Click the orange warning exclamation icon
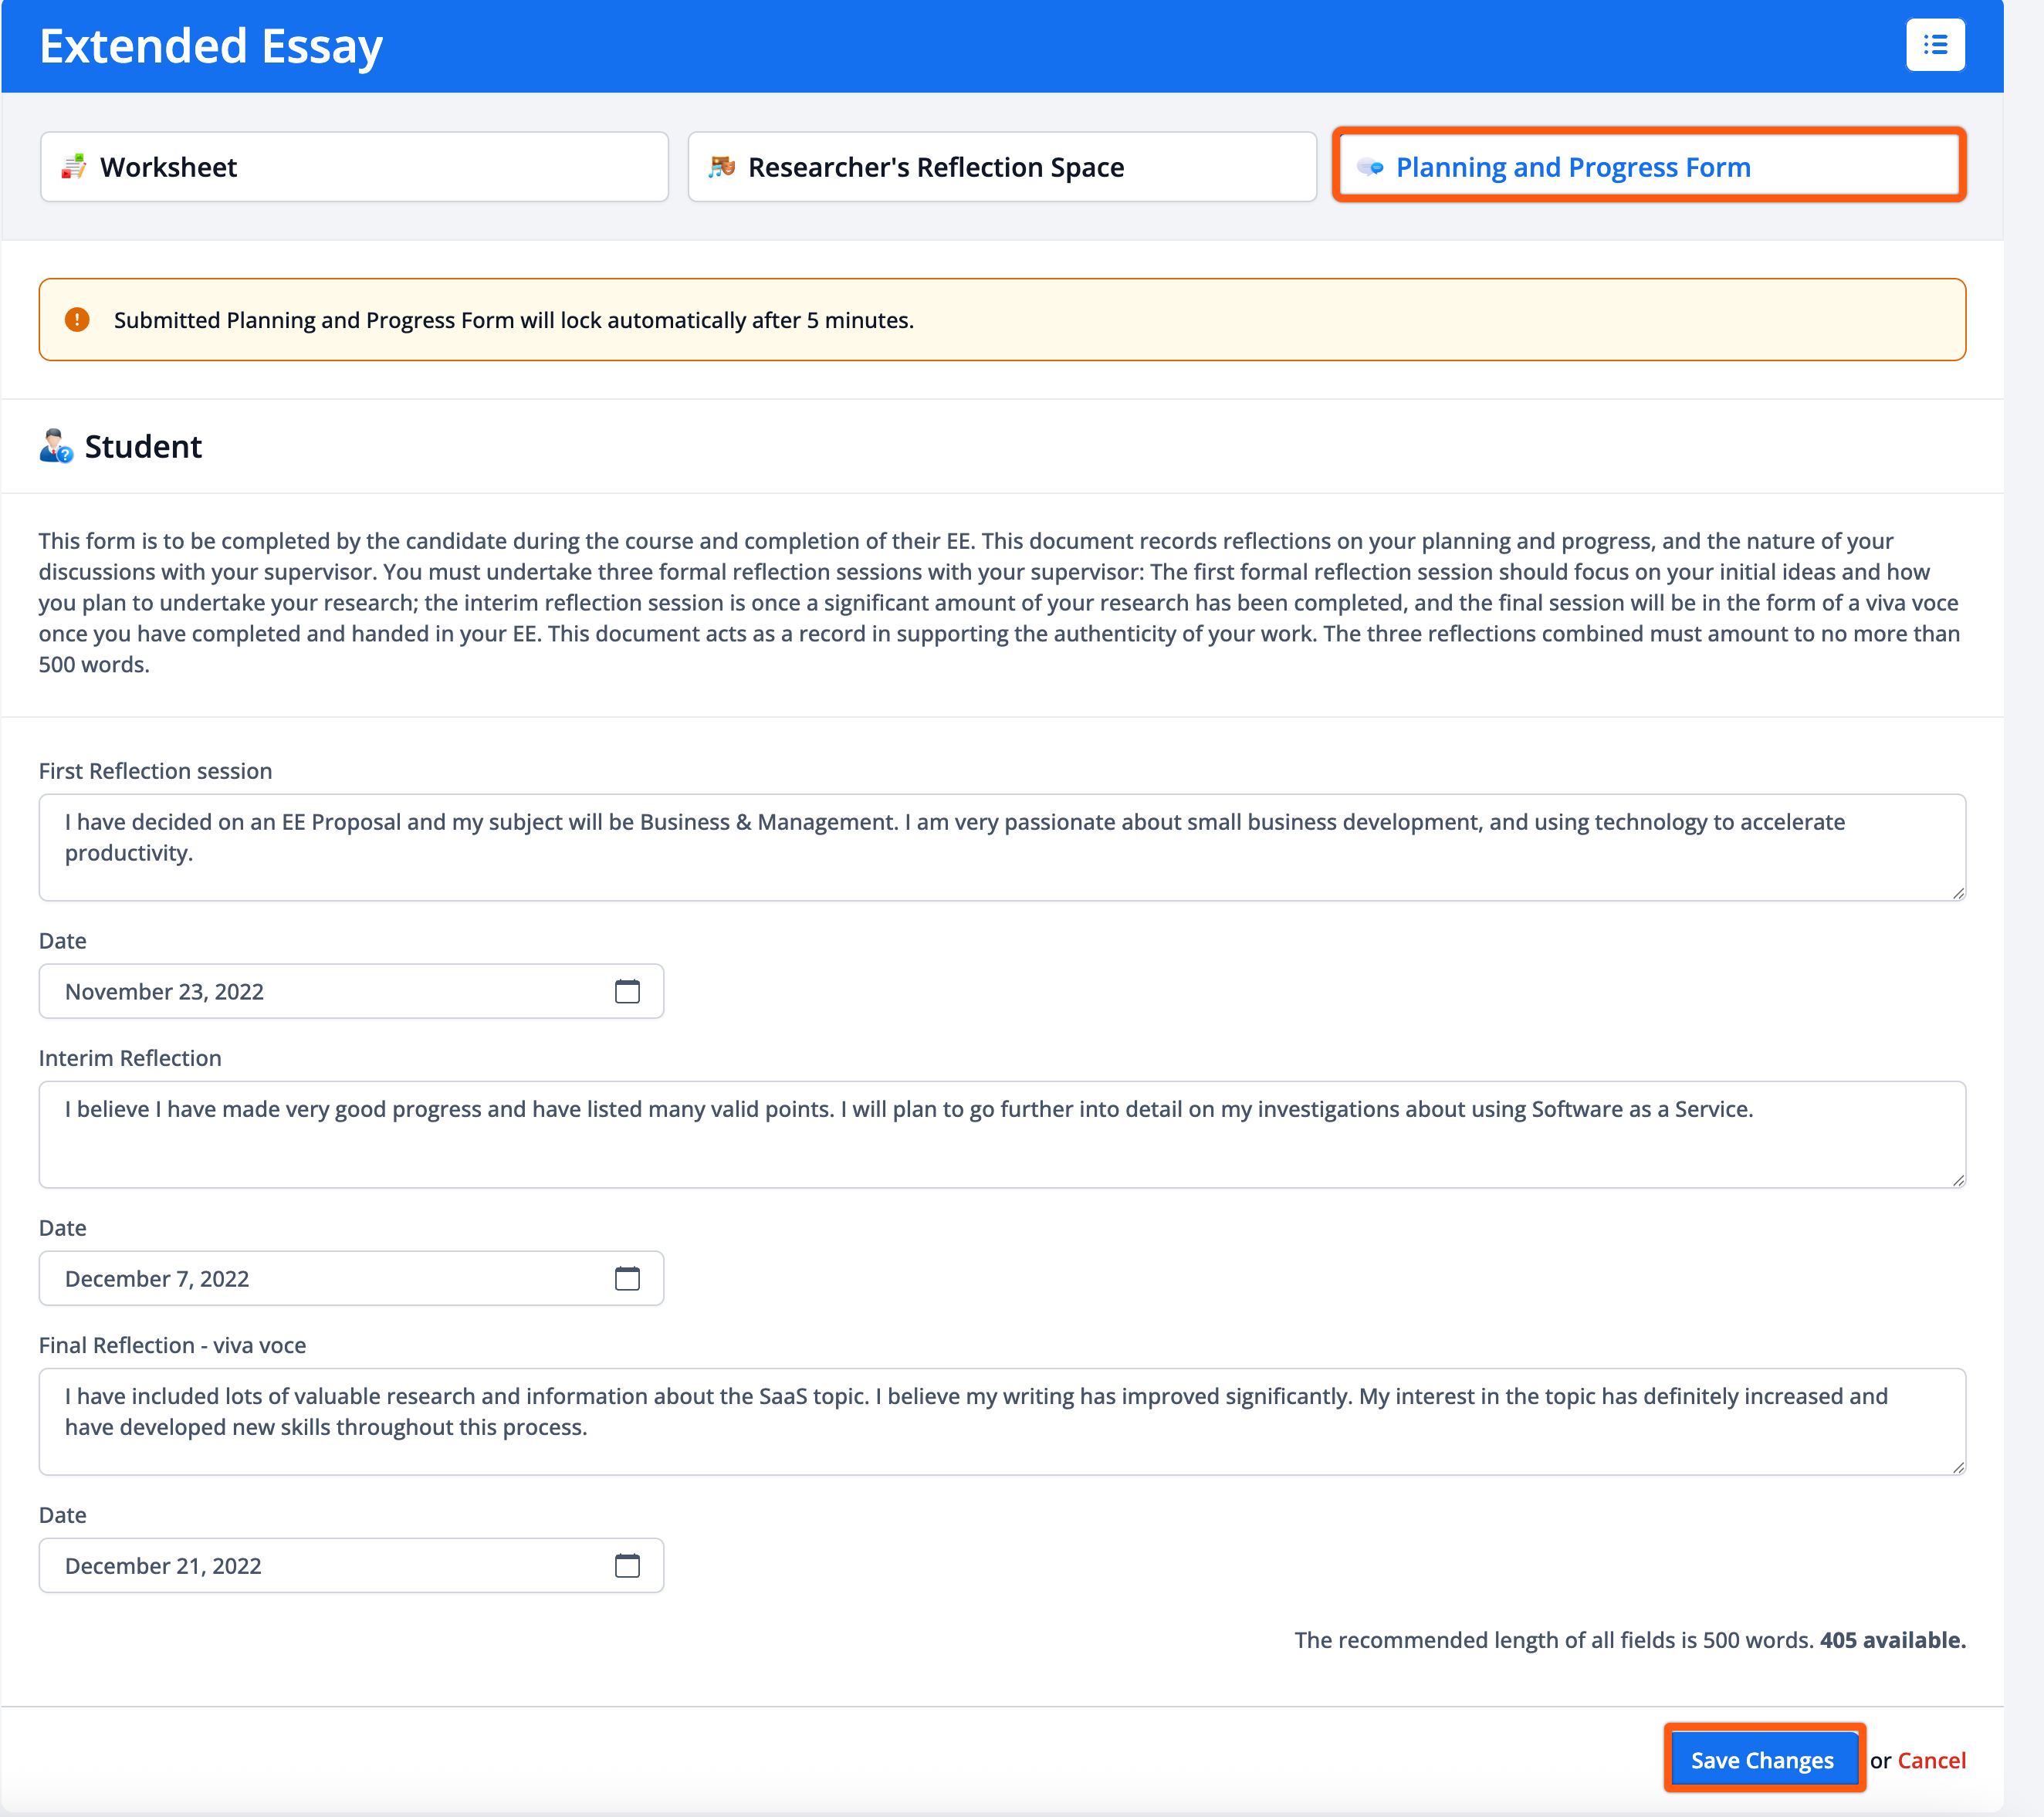 77,320
